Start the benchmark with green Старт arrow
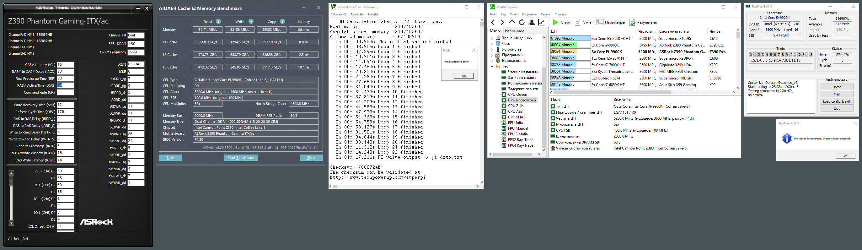 562,22
